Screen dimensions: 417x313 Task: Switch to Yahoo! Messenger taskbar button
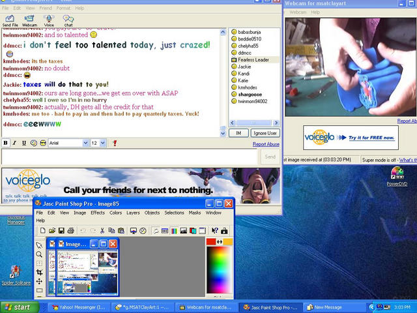tap(79, 307)
